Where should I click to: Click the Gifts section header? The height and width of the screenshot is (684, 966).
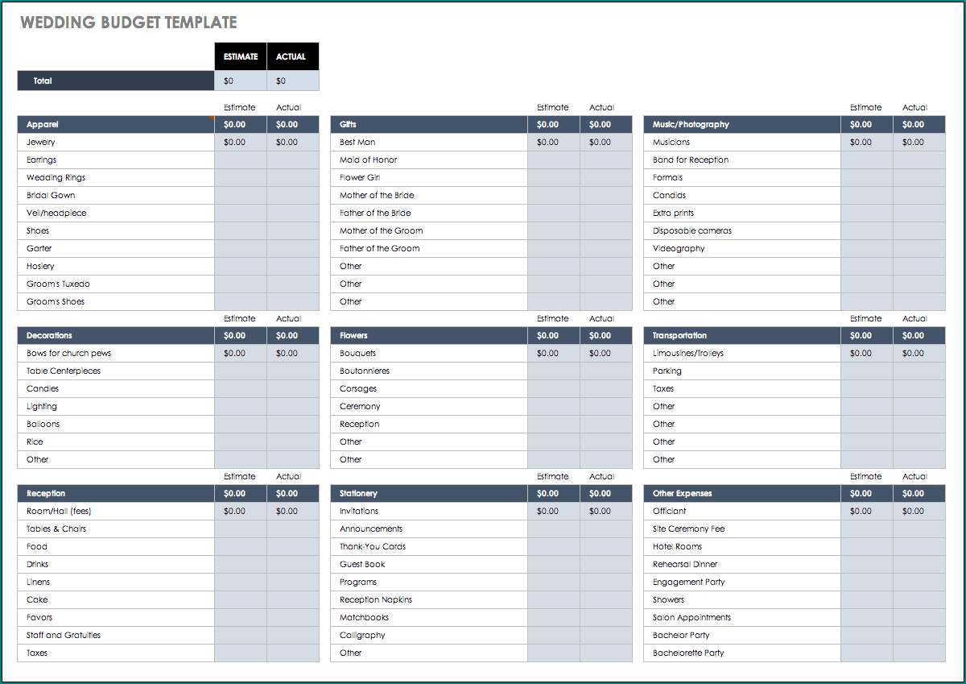(429, 125)
